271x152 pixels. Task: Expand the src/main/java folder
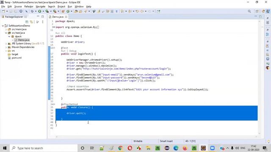tap(6, 29)
